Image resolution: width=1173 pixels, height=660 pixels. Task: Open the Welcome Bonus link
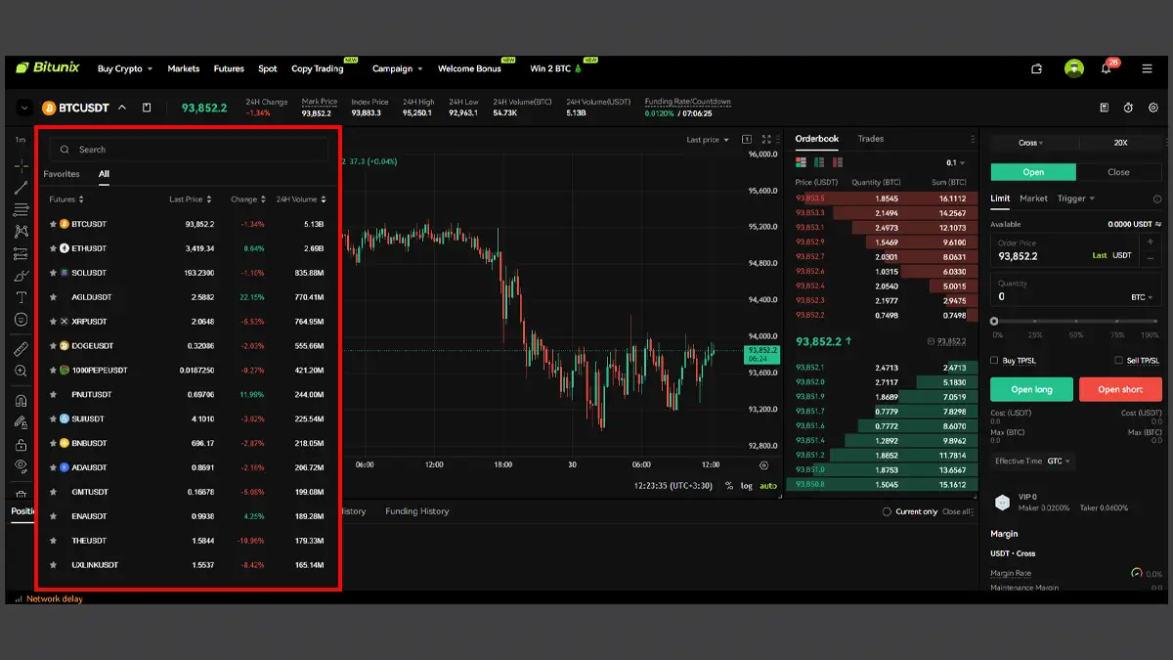click(469, 68)
